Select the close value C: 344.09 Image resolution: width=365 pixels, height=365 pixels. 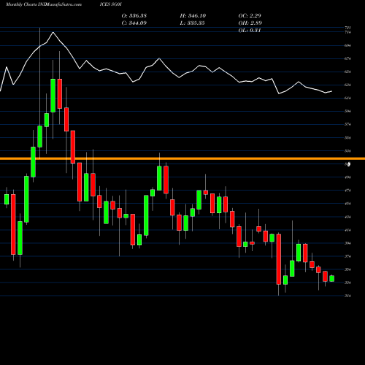click(x=134, y=23)
